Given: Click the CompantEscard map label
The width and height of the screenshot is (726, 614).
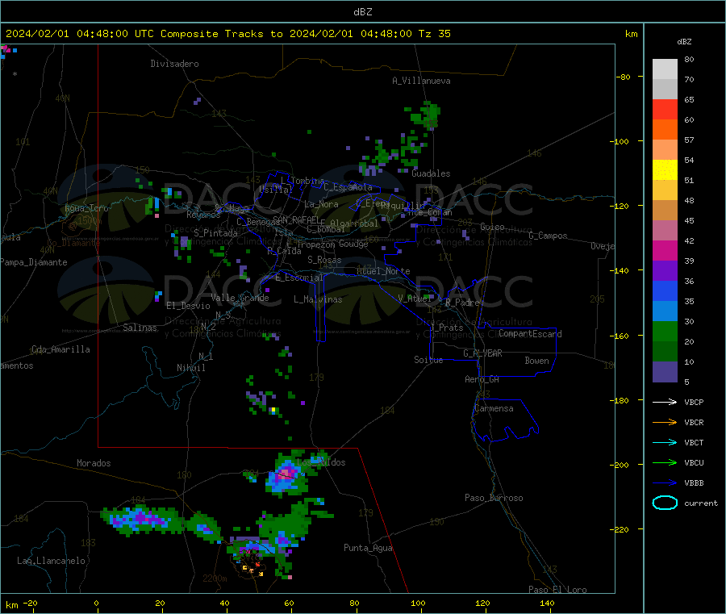Looking at the screenshot, I should pyautogui.click(x=530, y=334).
